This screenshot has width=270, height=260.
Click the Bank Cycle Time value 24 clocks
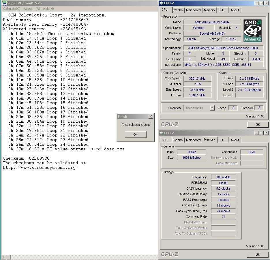point(223,211)
